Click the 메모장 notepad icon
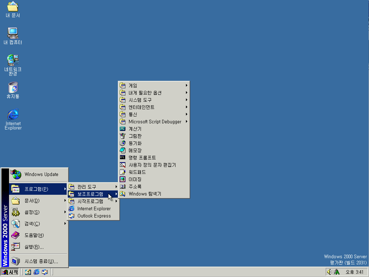 pyautogui.click(x=123, y=150)
